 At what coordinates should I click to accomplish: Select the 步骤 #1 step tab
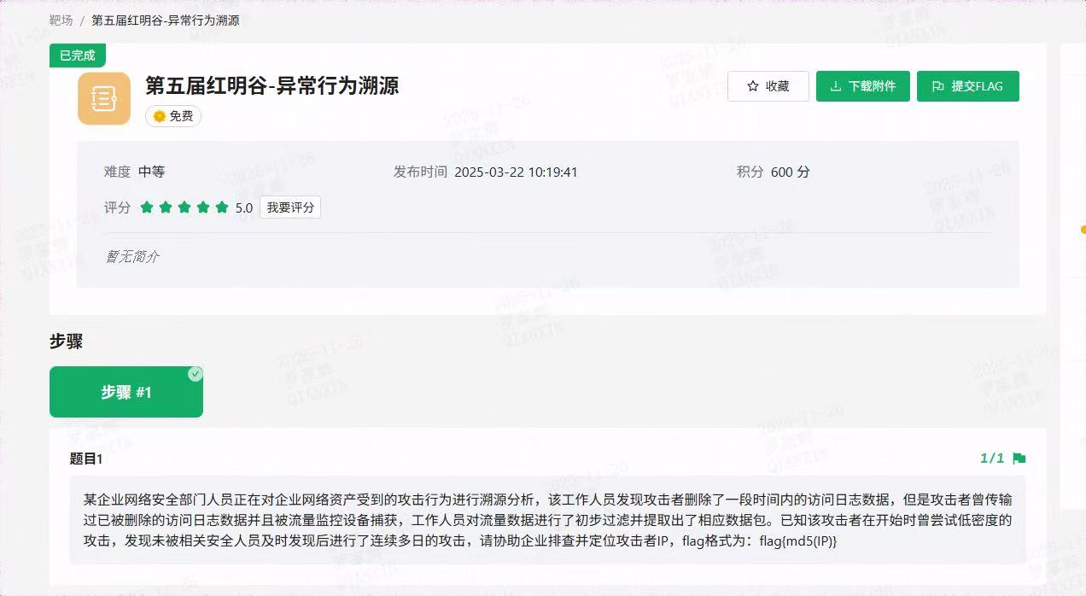pyautogui.click(x=126, y=392)
